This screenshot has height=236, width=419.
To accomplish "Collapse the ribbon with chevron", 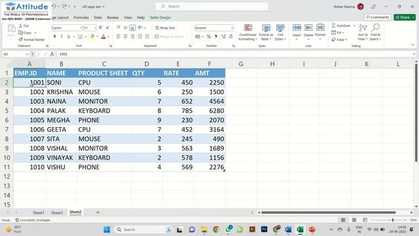I will click(x=413, y=45).
